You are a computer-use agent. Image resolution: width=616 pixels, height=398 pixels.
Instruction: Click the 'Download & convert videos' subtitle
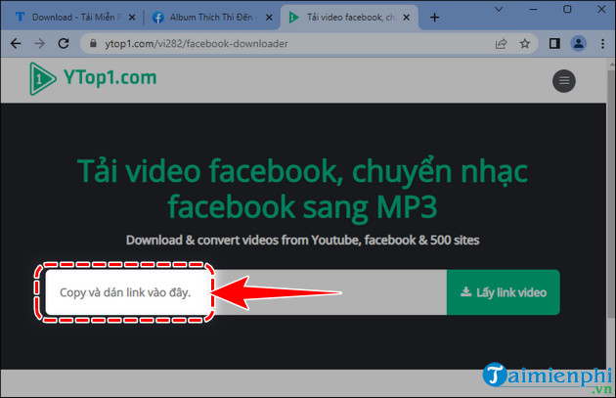coord(302,240)
